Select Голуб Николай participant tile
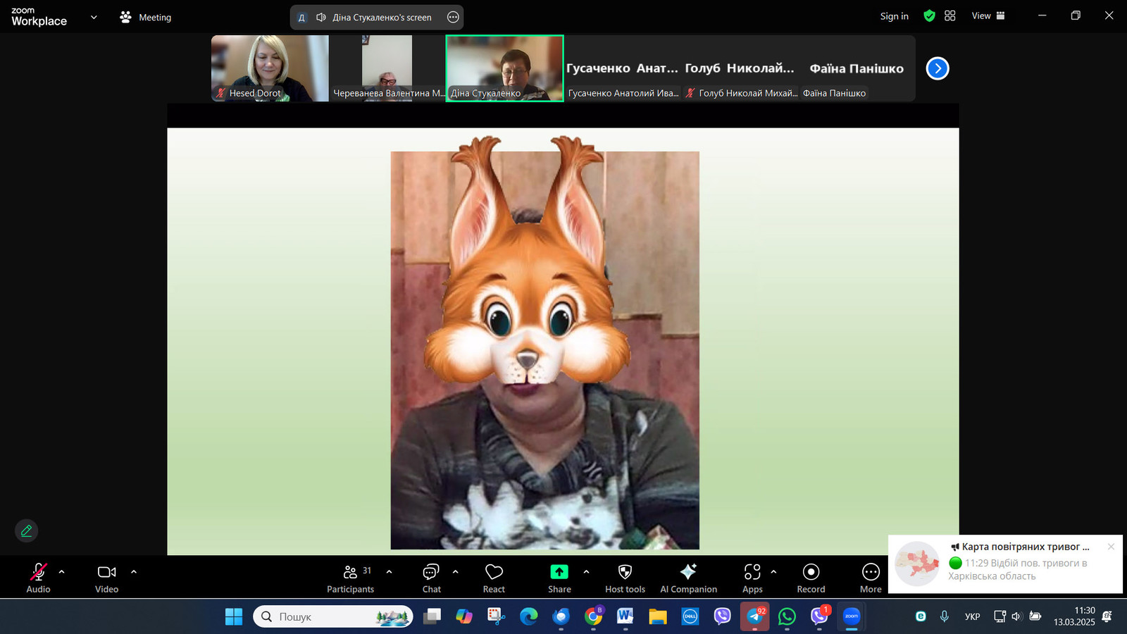Screen dimensions: 1127x634 point(740,68)
